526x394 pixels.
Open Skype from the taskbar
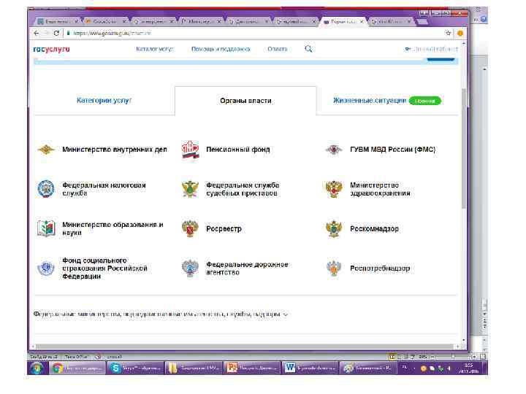[136, 368]
